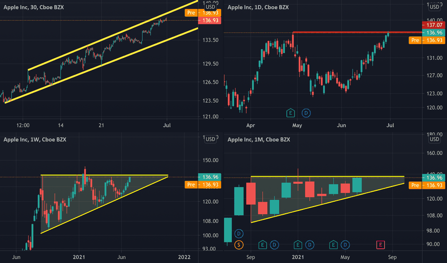Click 126.50 on the 30-minute chart price axis
This screenshot has width=447, height=263.
click(x=211, y=82)
